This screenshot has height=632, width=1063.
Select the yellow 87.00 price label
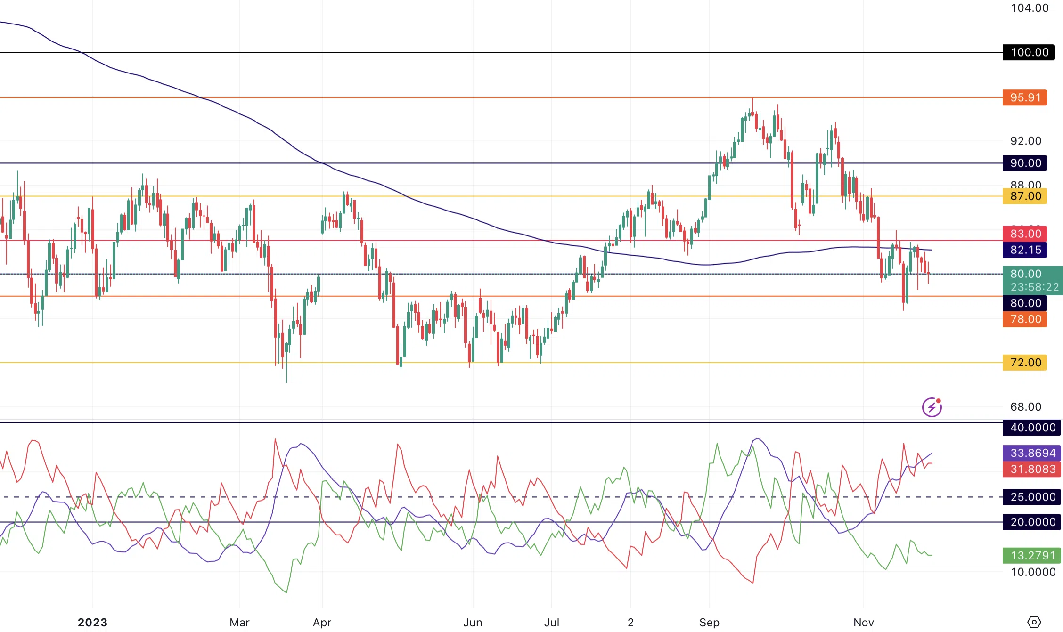(x=1025, y=196)
